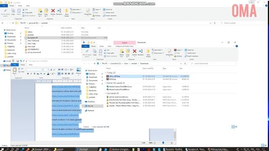
Task: Click Back arrow in youtube window navigation
Action: pos(3,23)
